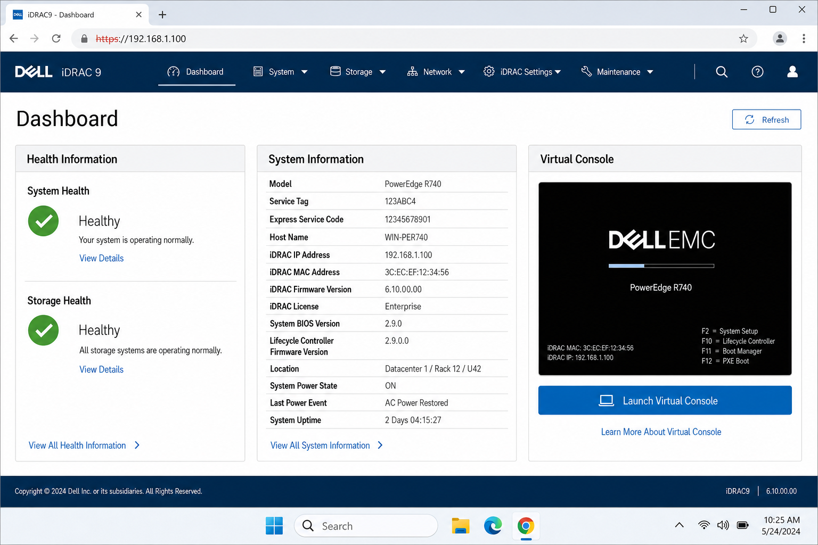The width and height of the screenshot is (818, 545).
Task: Open View All System Information link
Action: click(x=320, y=445)
